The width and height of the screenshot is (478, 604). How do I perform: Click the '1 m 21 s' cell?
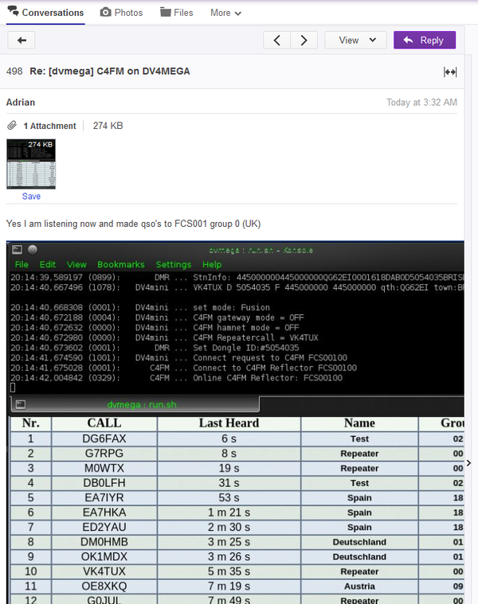click(x=229, y=512)
